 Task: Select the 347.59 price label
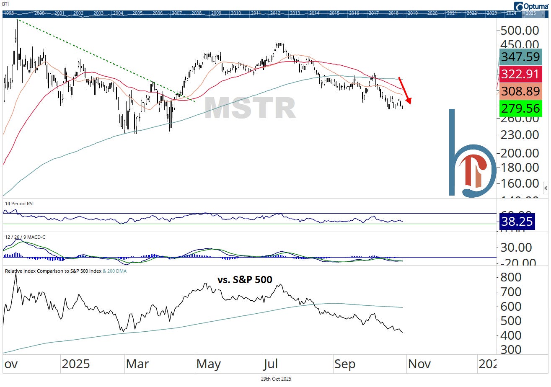[521, 57]
